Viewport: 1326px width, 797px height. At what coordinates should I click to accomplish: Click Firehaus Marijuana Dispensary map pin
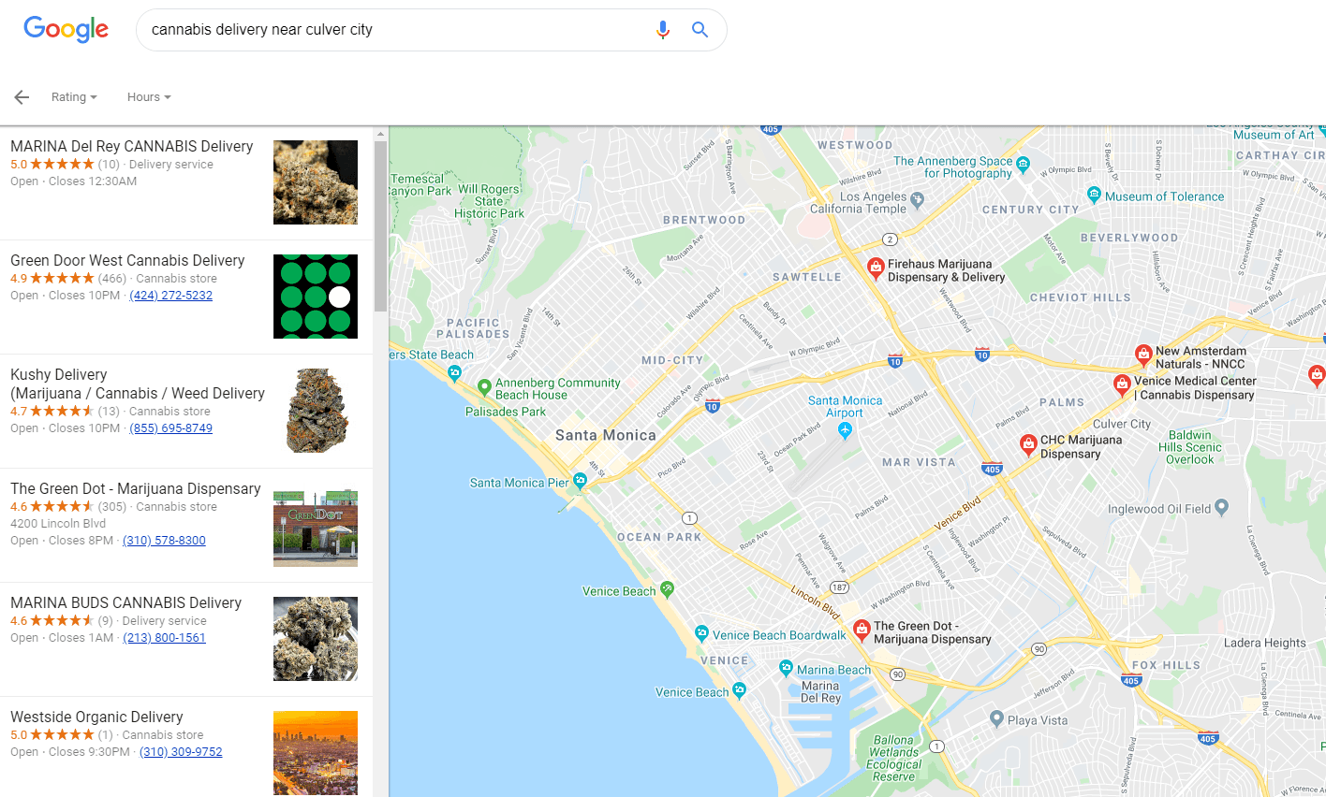click(876, 269)
